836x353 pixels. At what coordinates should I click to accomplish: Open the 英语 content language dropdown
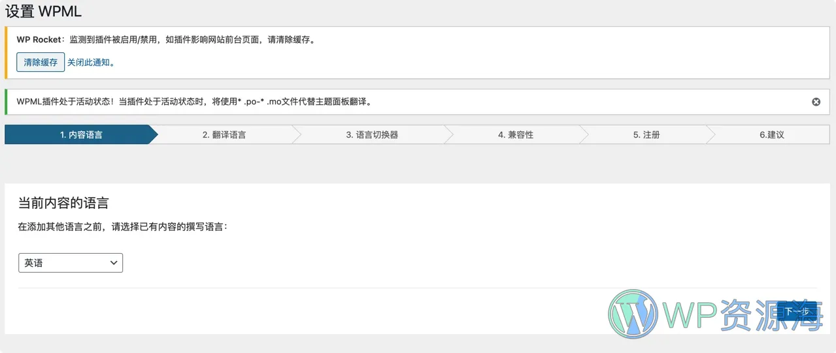click(71, 263)
